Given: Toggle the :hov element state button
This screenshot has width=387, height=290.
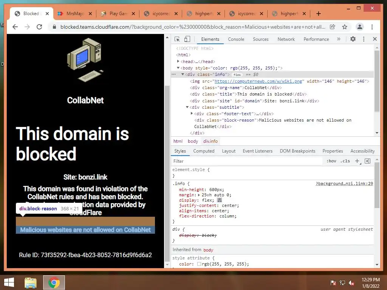Looking at the screenshot, I should [x=331, y=161].
